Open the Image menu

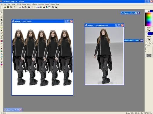click(x=13, y=4)
